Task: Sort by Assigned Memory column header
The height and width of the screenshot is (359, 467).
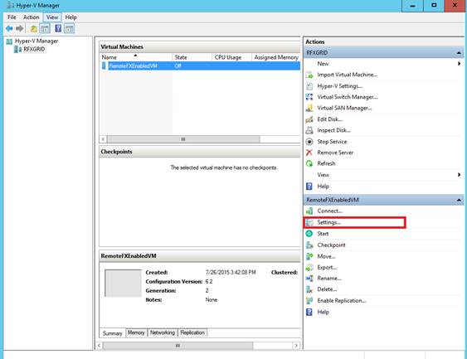Action: [276, 57]
